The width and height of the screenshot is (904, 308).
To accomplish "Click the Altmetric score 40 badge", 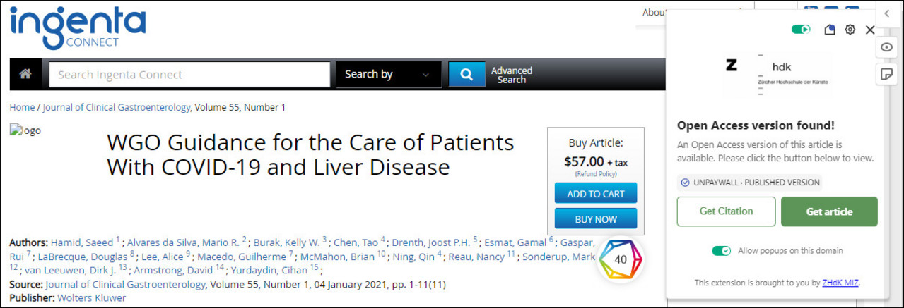I will [x=620, y=259].
